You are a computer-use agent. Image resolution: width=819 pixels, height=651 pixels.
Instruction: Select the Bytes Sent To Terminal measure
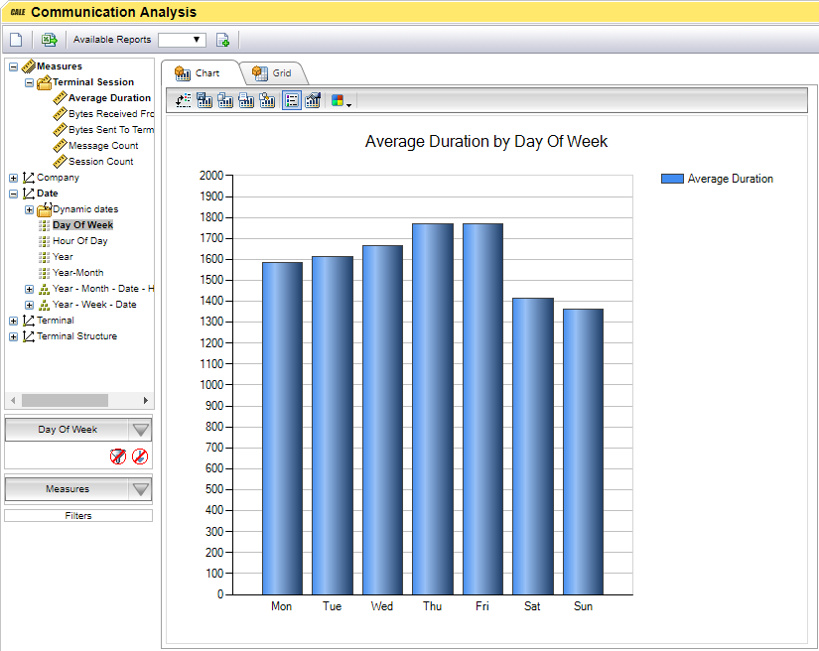111,130
